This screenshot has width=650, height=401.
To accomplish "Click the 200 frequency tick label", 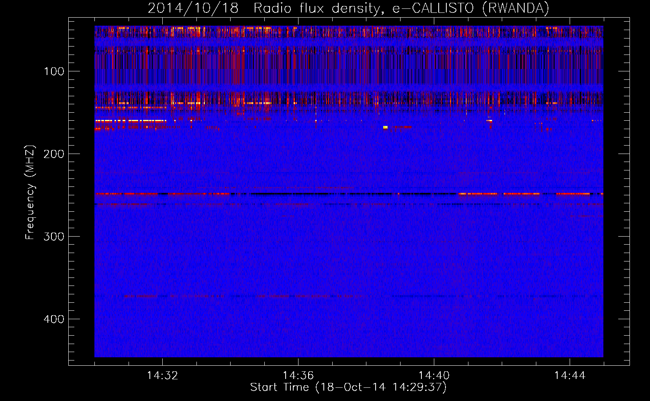I will pos(54,154).
